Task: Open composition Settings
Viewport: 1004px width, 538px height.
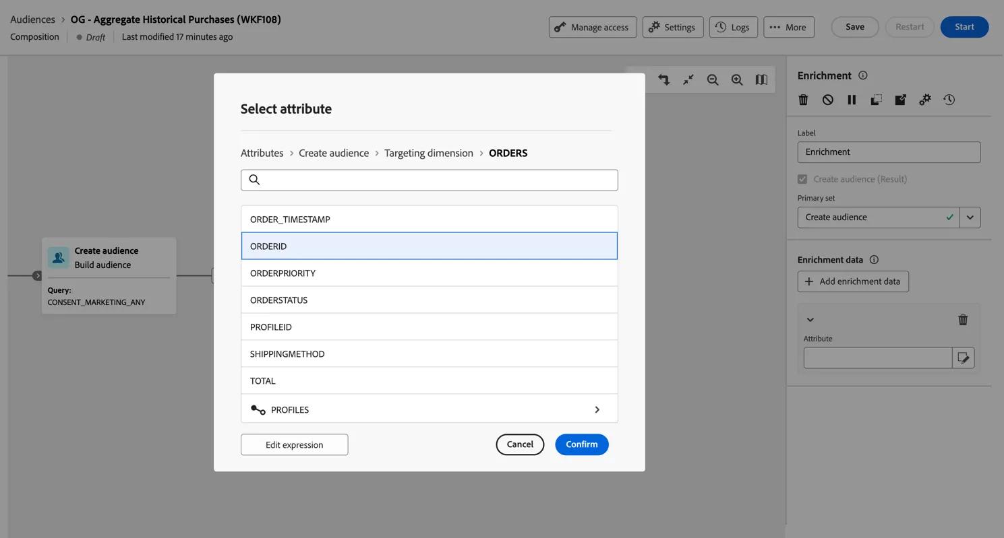Action: pyautogui.click(x=673, y=27)
